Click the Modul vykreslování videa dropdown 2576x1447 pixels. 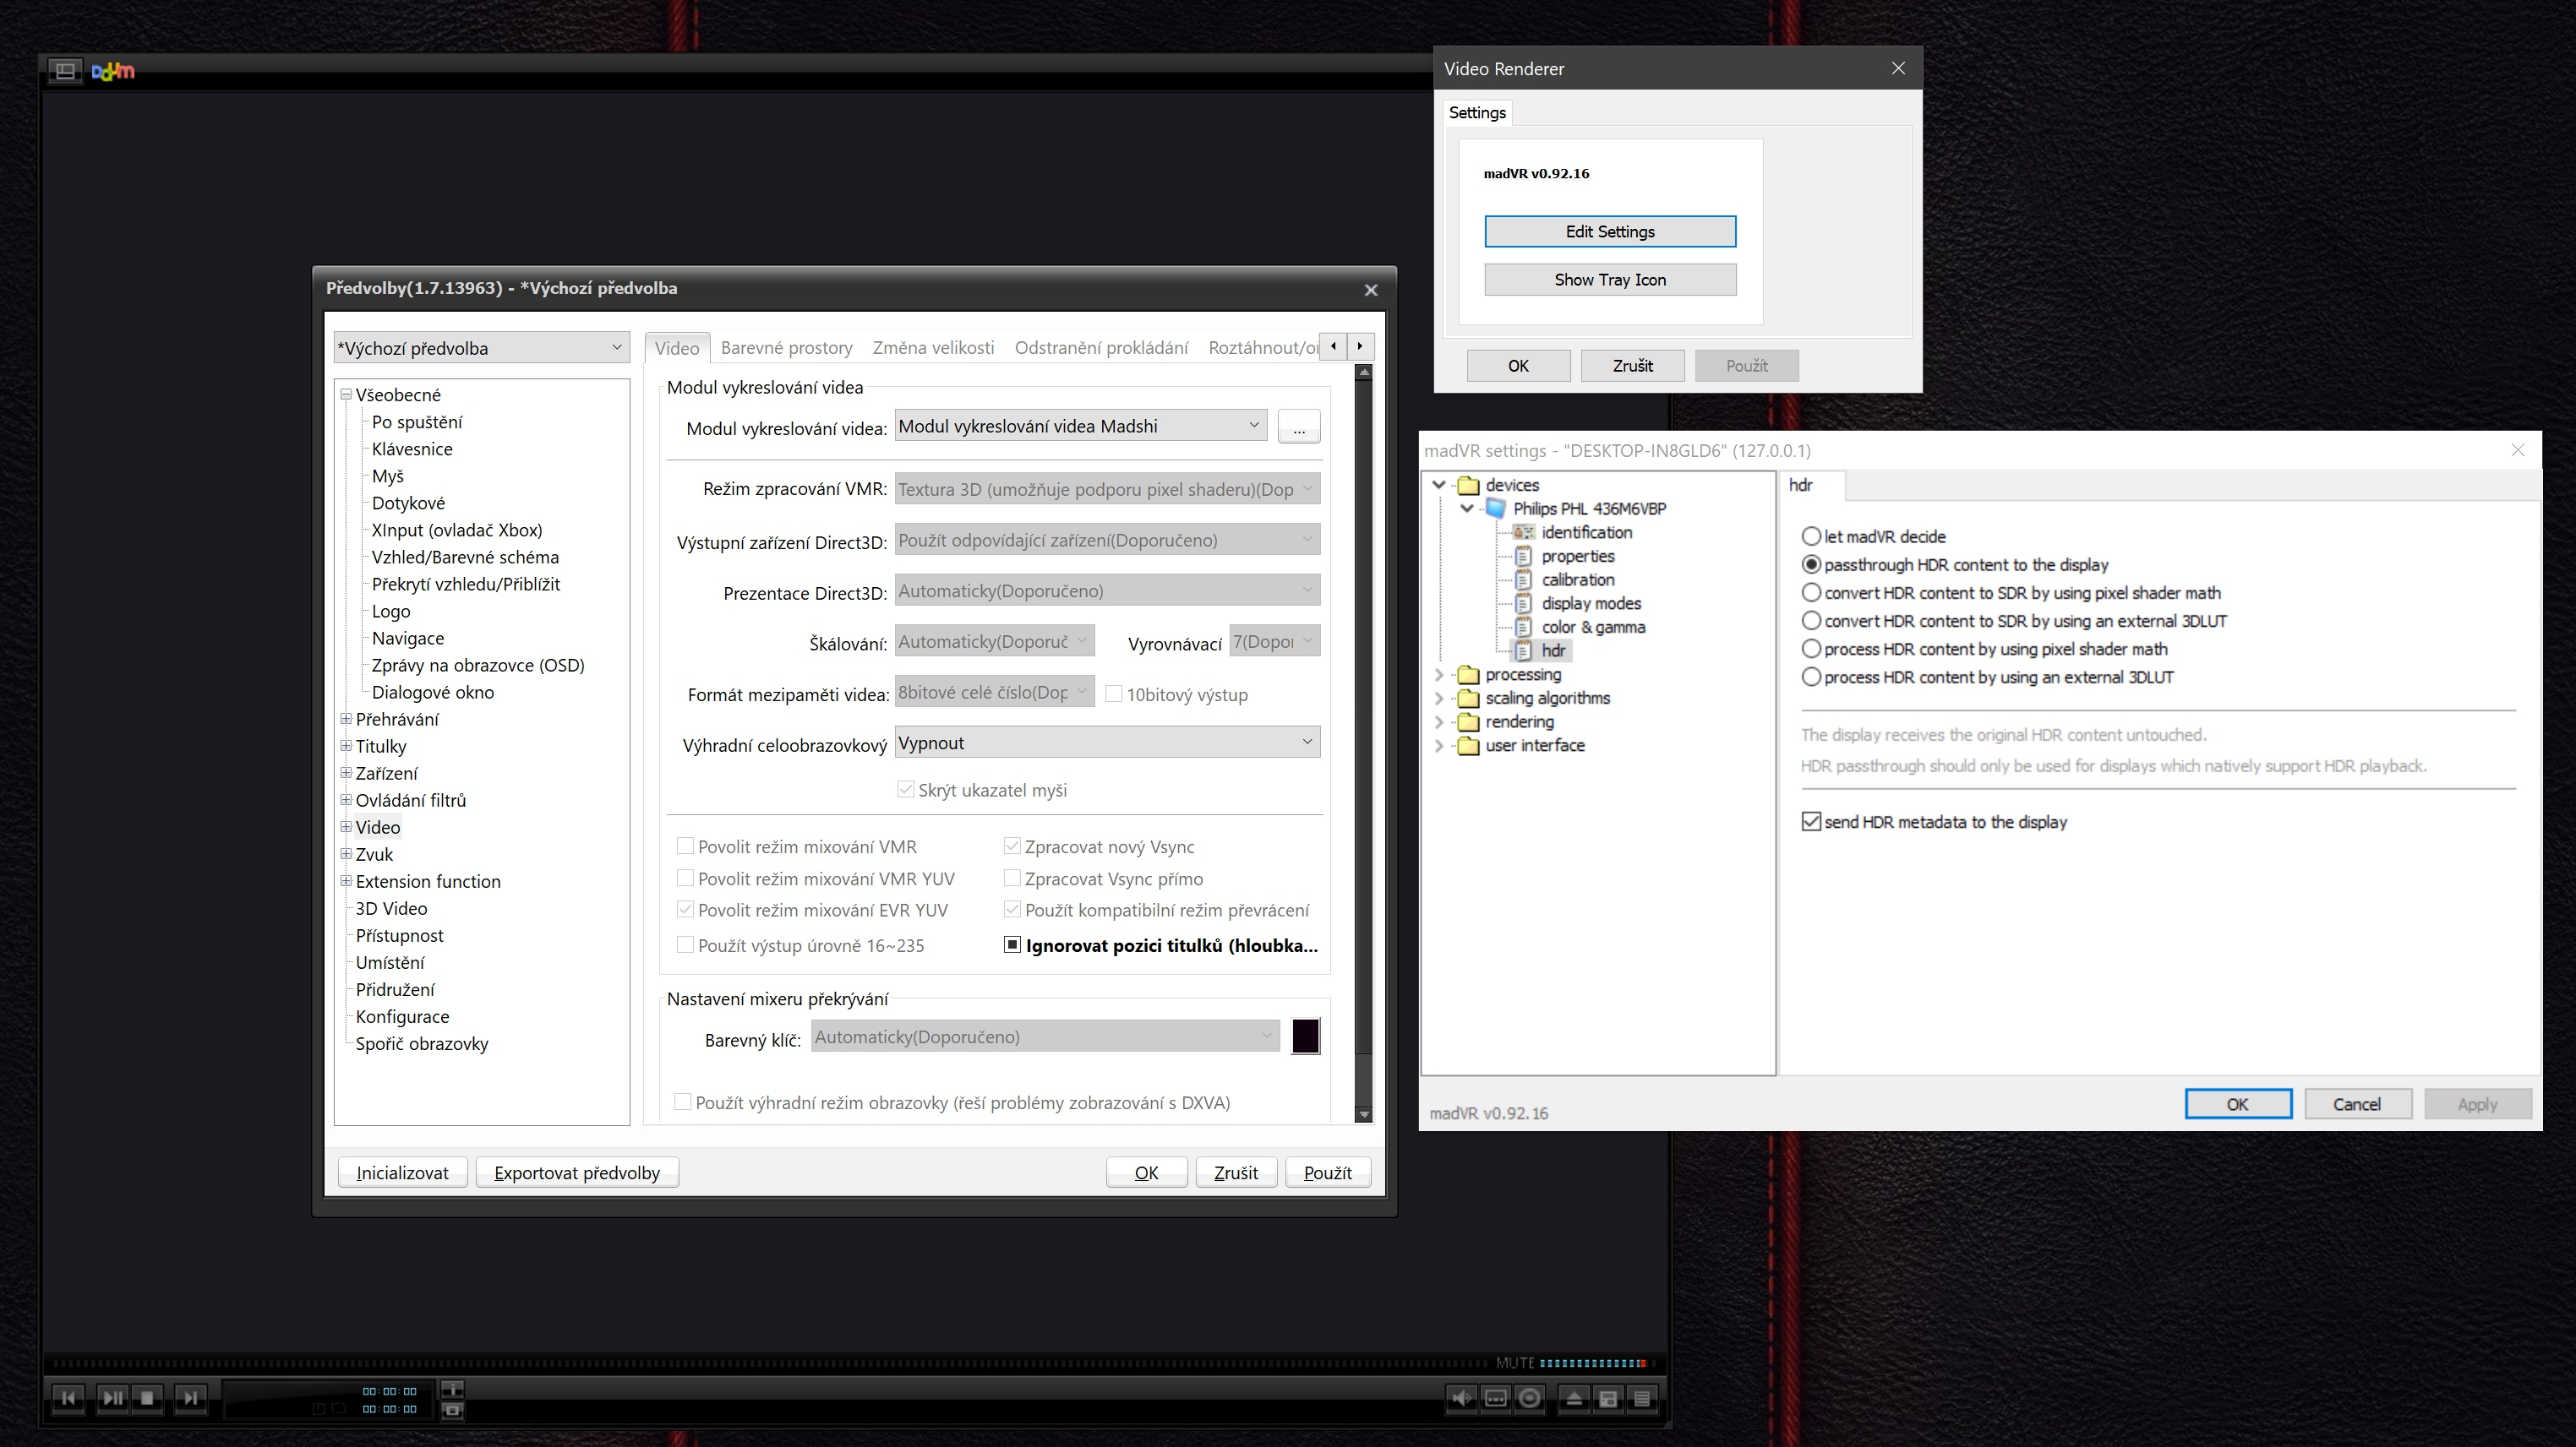[x=1079, y=427]
